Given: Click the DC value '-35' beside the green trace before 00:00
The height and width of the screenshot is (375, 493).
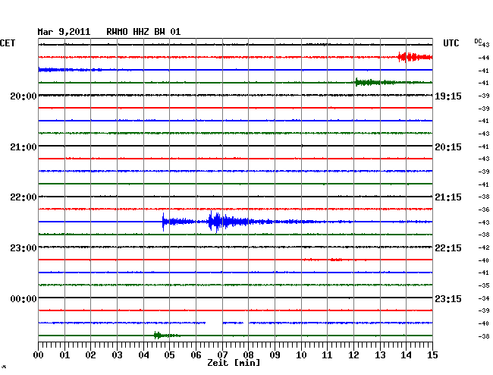Looking at the screenshot, I should [484, 285].
